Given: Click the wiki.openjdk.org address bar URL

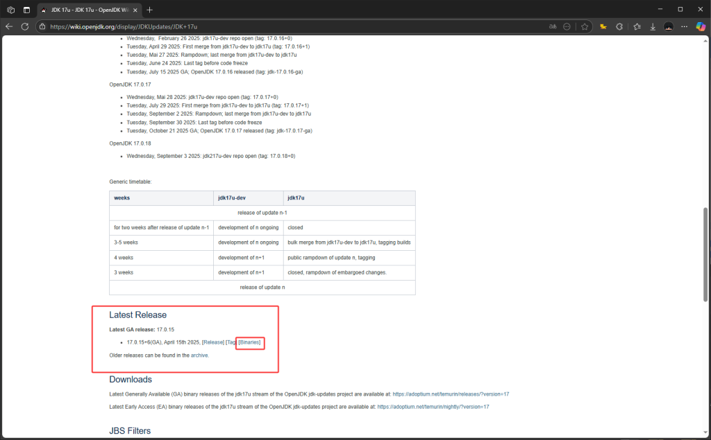Looking at the screenshot, I should [x=124, y=27].
